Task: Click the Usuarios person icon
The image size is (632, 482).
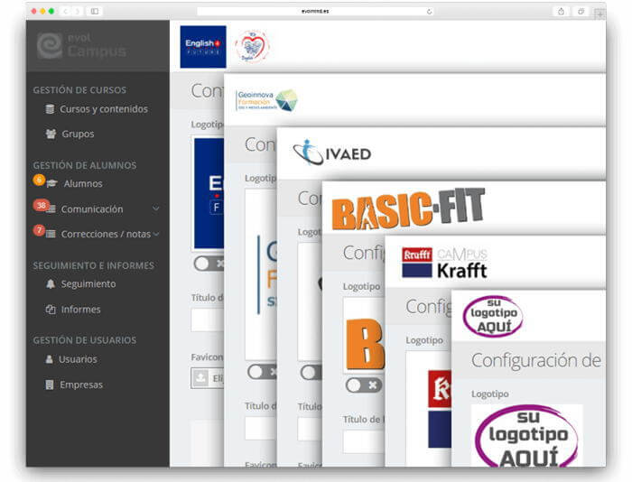Action: click(51, 359)
